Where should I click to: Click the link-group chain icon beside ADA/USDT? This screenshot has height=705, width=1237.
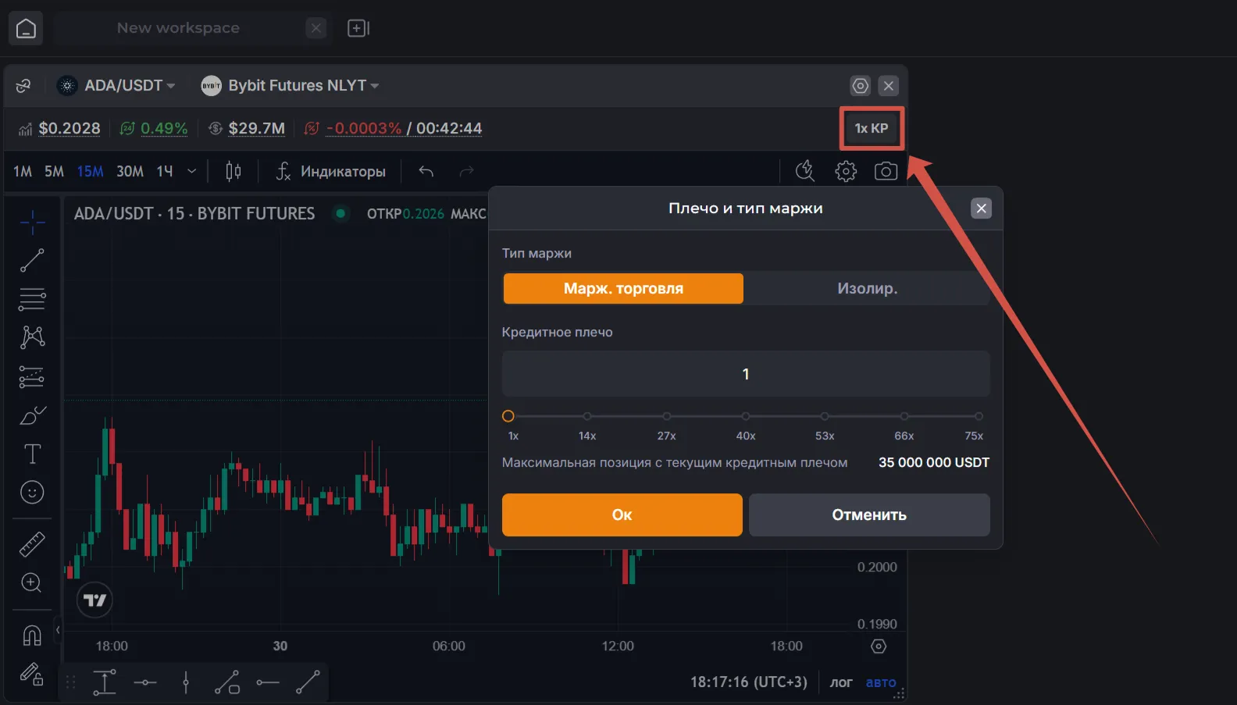coord(23,86)
